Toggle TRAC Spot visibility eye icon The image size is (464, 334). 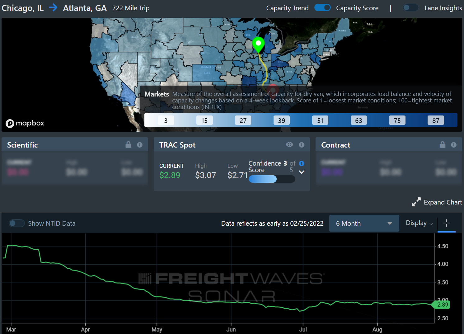tap(289, 144)
